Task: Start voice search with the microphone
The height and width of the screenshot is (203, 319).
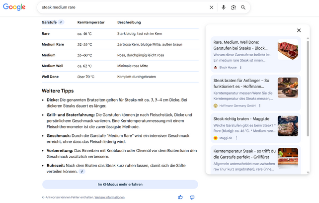Action: 223,7
